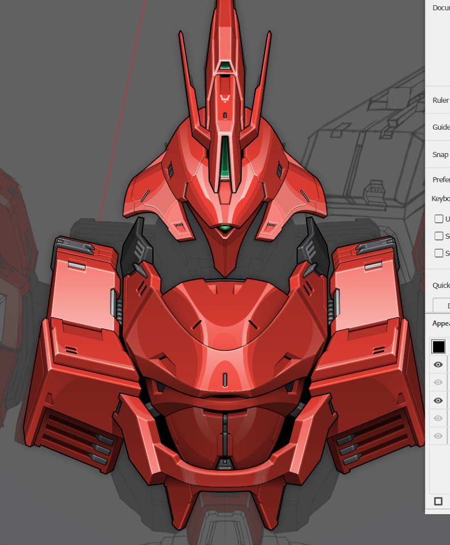Click the black fill swatch in Appearance panel

438,347
